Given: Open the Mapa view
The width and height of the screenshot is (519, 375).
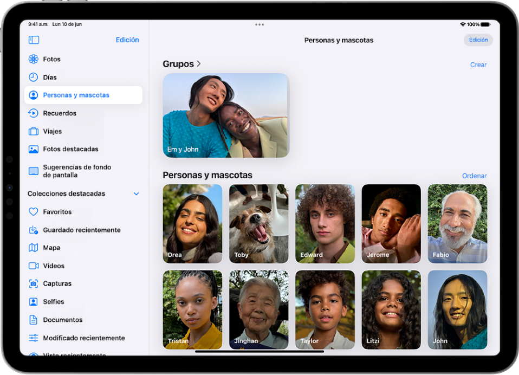Looking at the screenshot, I should 56,248.
